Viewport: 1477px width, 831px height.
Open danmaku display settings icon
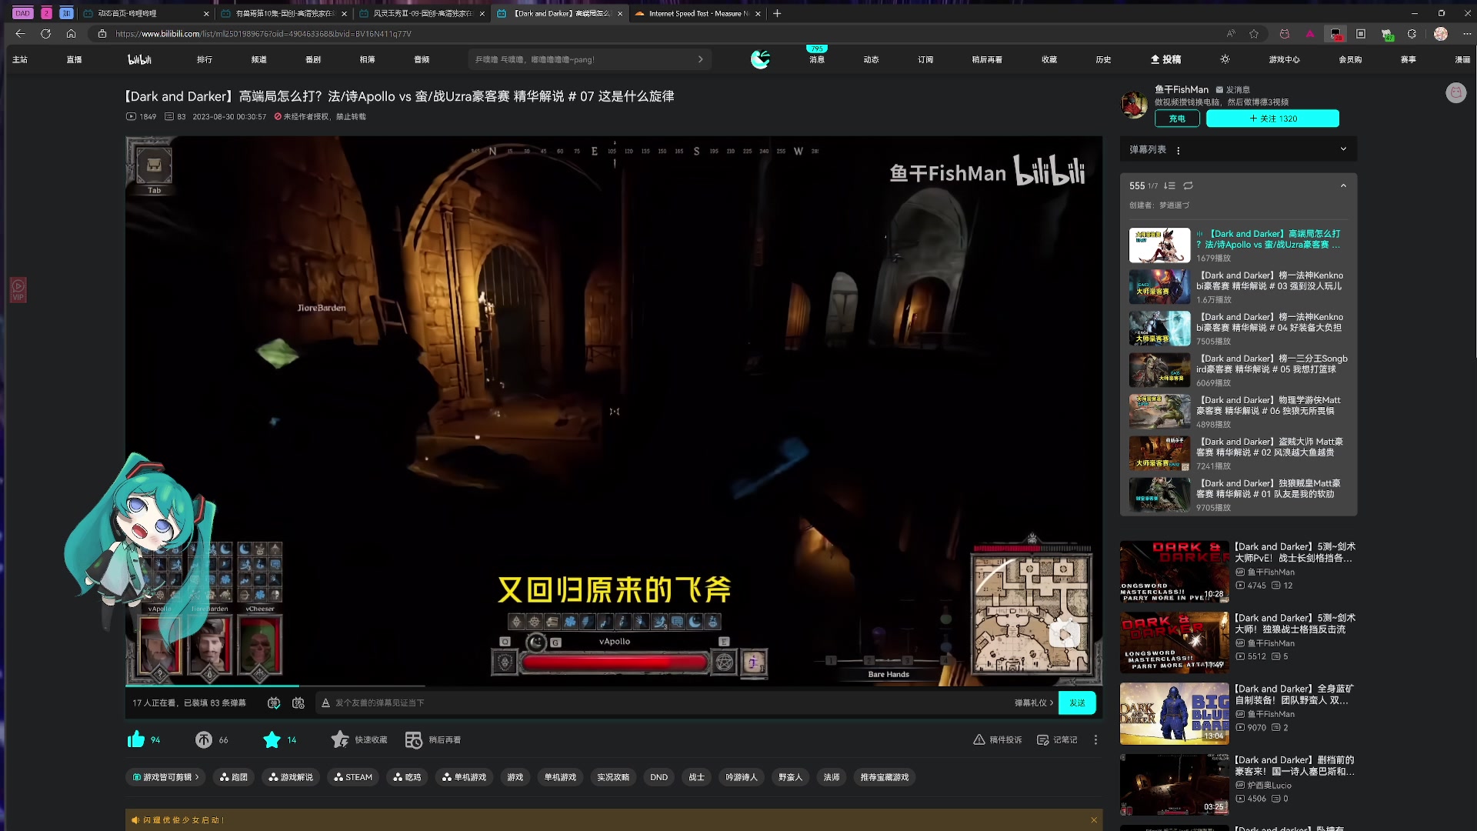click(x=298, y=703)
